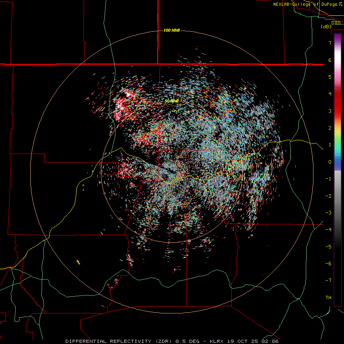
Task: Pick the -1 tick label on color scale
Action: click(328, 179)
